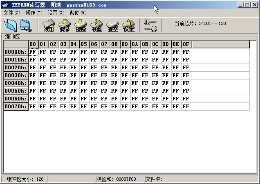This screenshot has height=184, width=260.
Task: Click the 查空 (blank check) toolbar icon
Action: 112,25
